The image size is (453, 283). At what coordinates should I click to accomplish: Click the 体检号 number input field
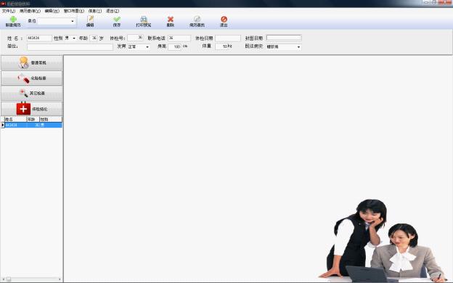click(135, 38)
